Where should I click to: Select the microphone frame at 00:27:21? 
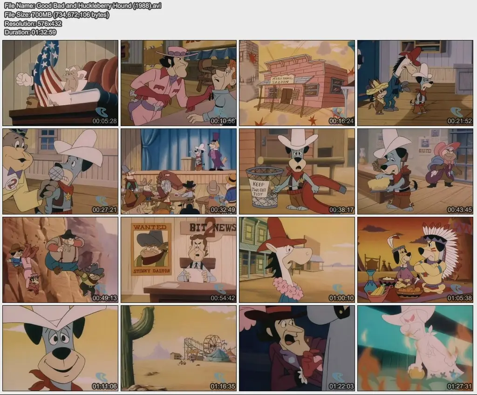[60, 171]
